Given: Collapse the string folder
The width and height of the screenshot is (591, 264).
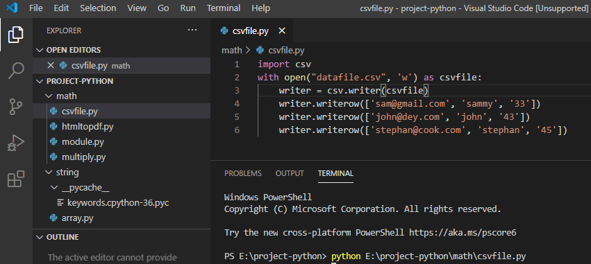Looking at the screenshot, I should pyautogui.click(x=49, y=173).
